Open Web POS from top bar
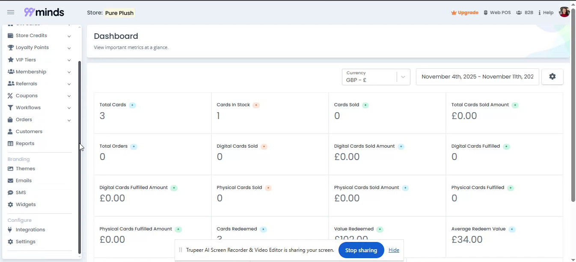Image resolution: width=576 pixels, height=262 pixels. [x=497, y=13]
